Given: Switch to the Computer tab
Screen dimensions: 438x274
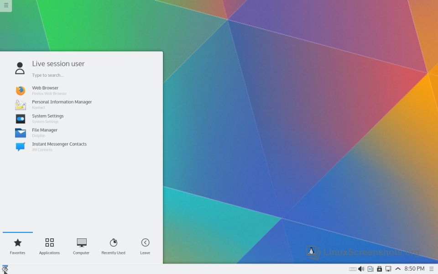Looking at the screenshot, I should [81, 246].
